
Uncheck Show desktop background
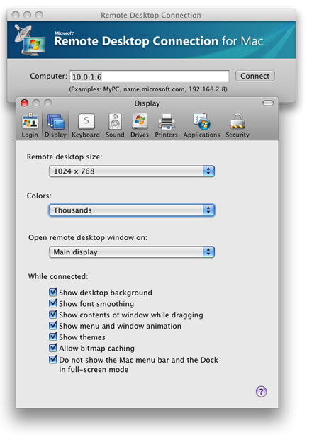coord(52,292)
